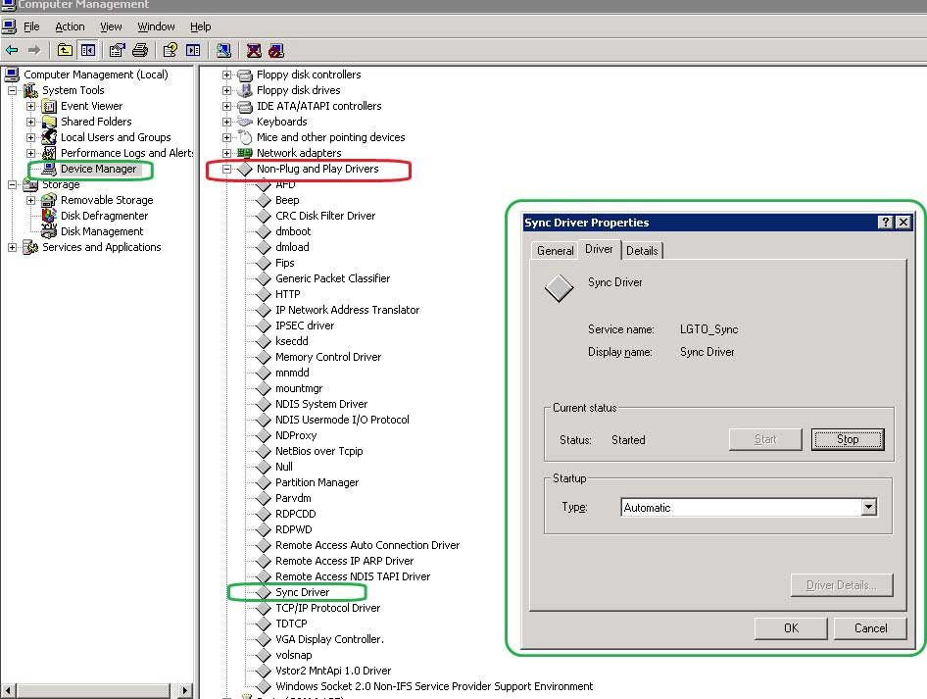The image size is (927, 699).
Task: Click the Floppy disk drives icon
Action: click(x=245, y=90)
